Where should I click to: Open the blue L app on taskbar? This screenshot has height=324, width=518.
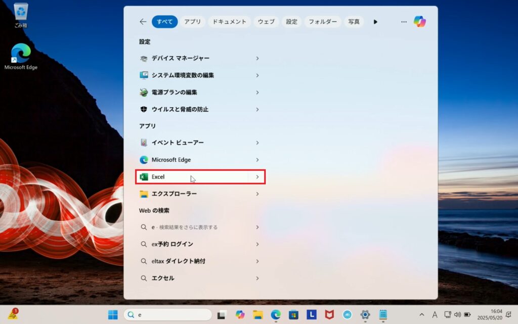311,315
